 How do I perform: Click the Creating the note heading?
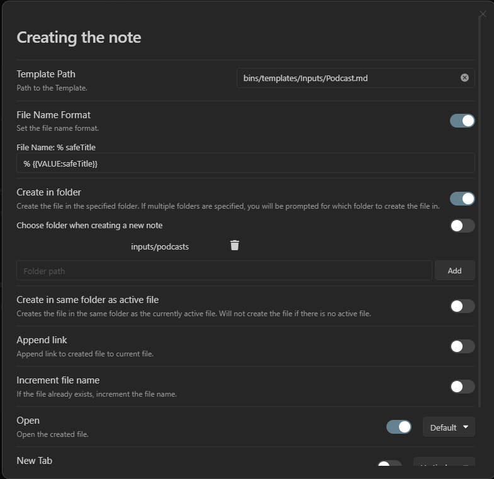[79, 37]
